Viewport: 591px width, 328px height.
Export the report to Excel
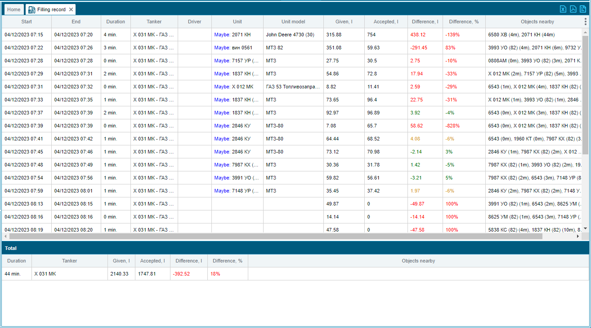[x=563, y=9]
